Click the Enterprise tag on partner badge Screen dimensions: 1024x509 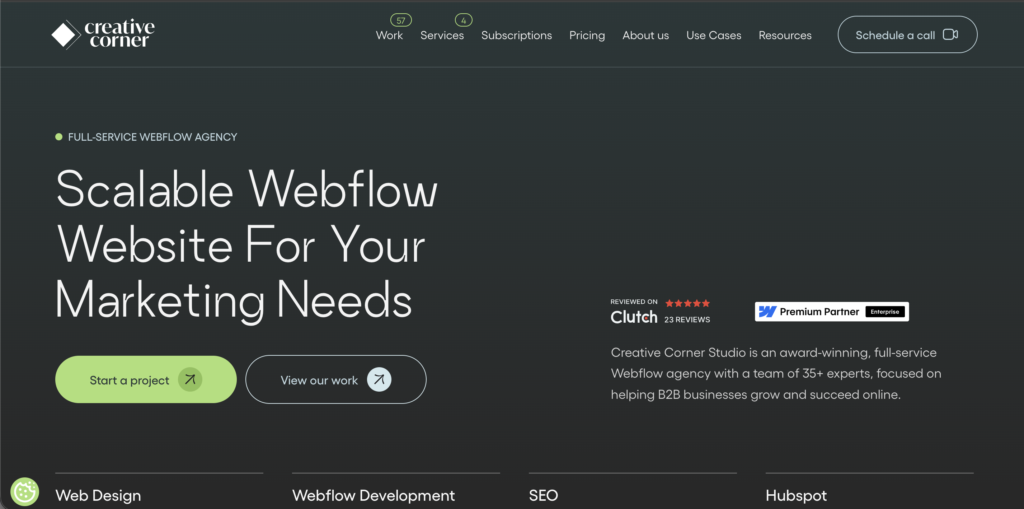coord(884,312)
